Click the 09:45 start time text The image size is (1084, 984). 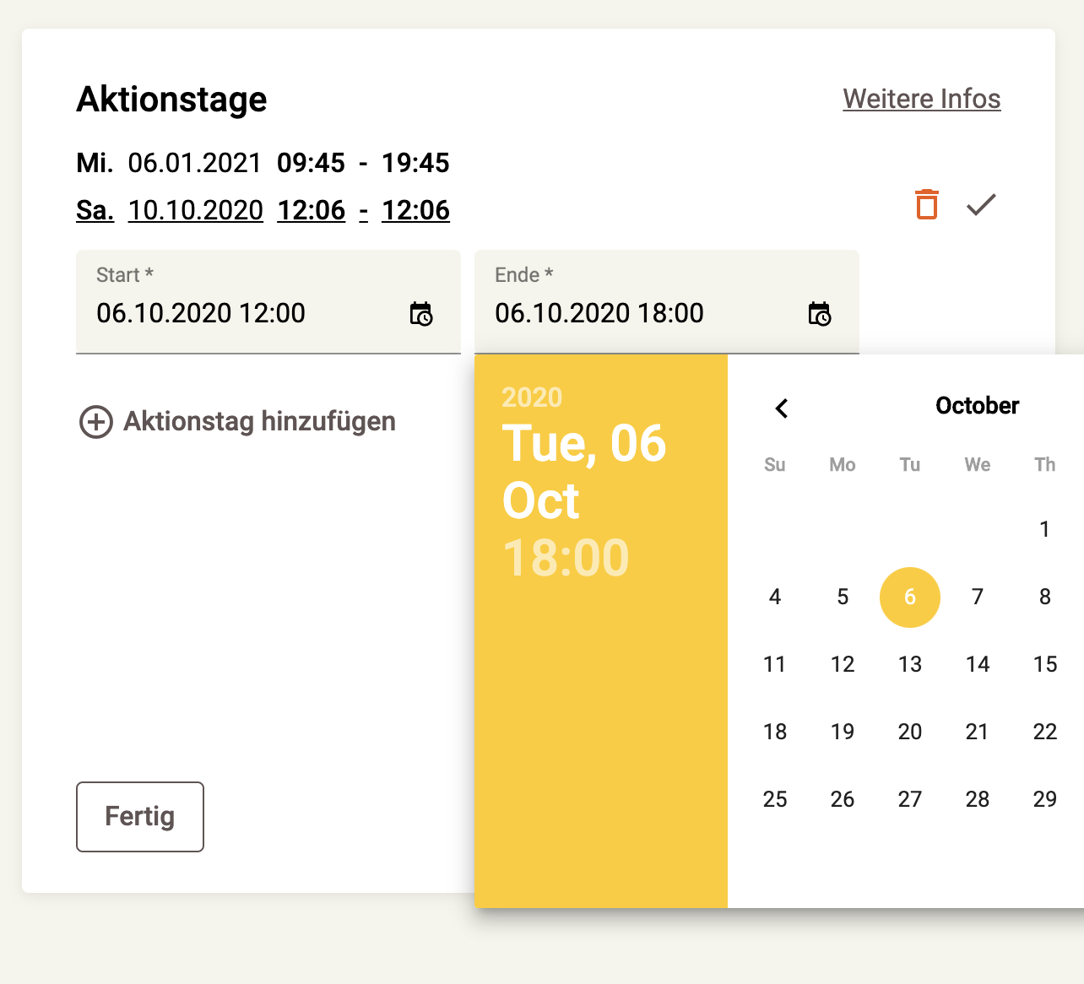(x=312, y=163)
